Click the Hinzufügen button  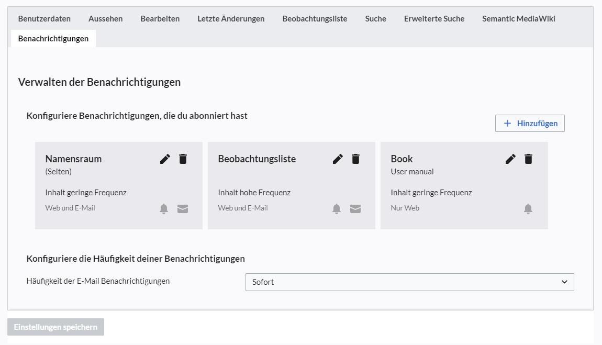[530, 124]
